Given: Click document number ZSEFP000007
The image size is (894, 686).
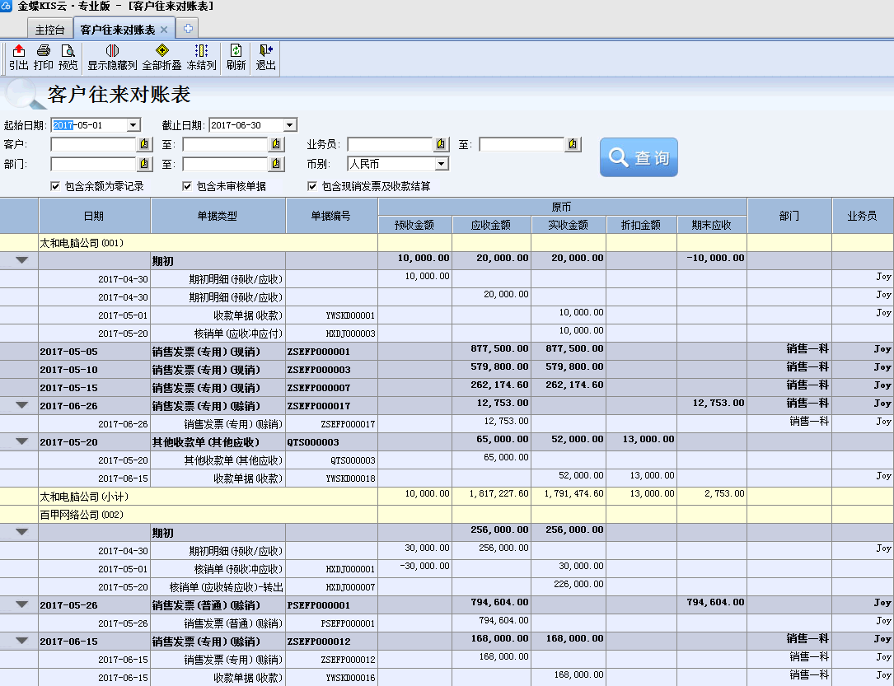Looking at the screenshot, I should click(x=319, y=388).
